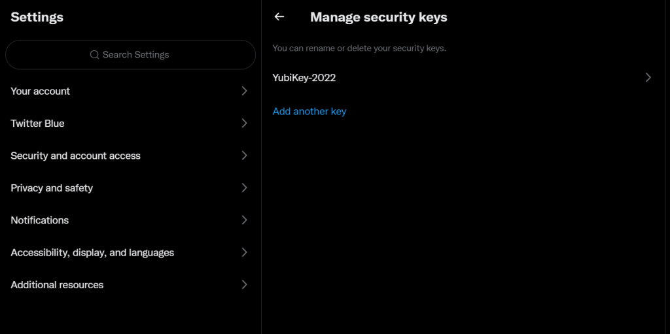Image resolution: width=670 pixels, height=334 pixels.
Task: Open Accessibility, display, and languages
Action: (130, 252)
